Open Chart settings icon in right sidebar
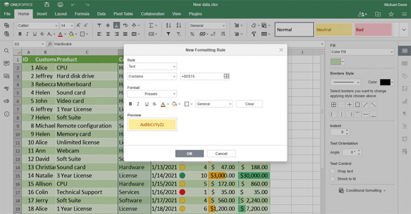The image size is (411, 214). point(405,101)
